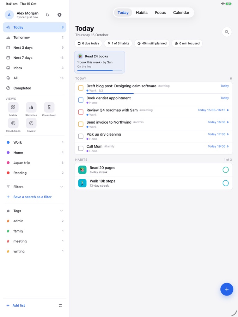Collapse the Tags section chevron
Screen dimensions: 238x317
click(61, 211)
